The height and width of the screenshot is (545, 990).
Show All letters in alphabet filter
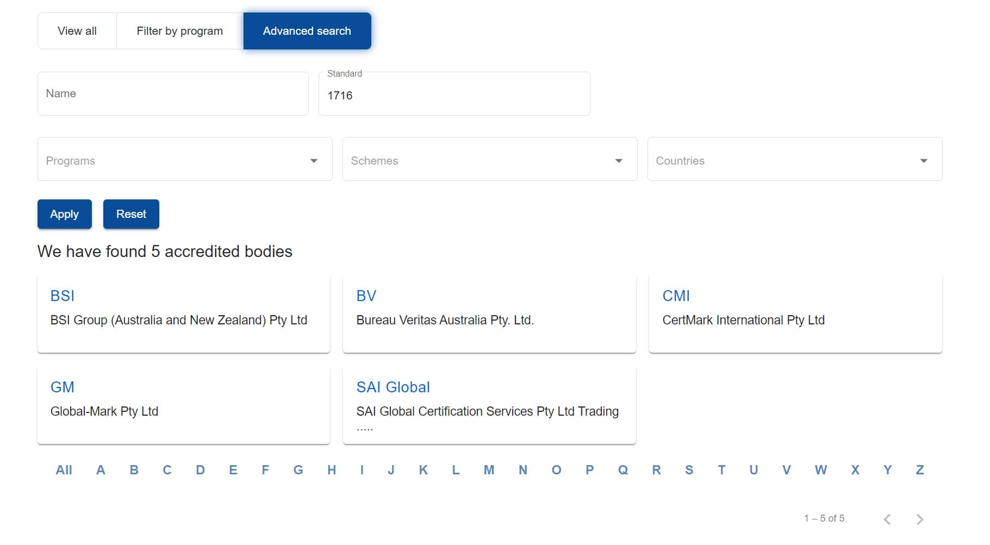click(64, 470)
